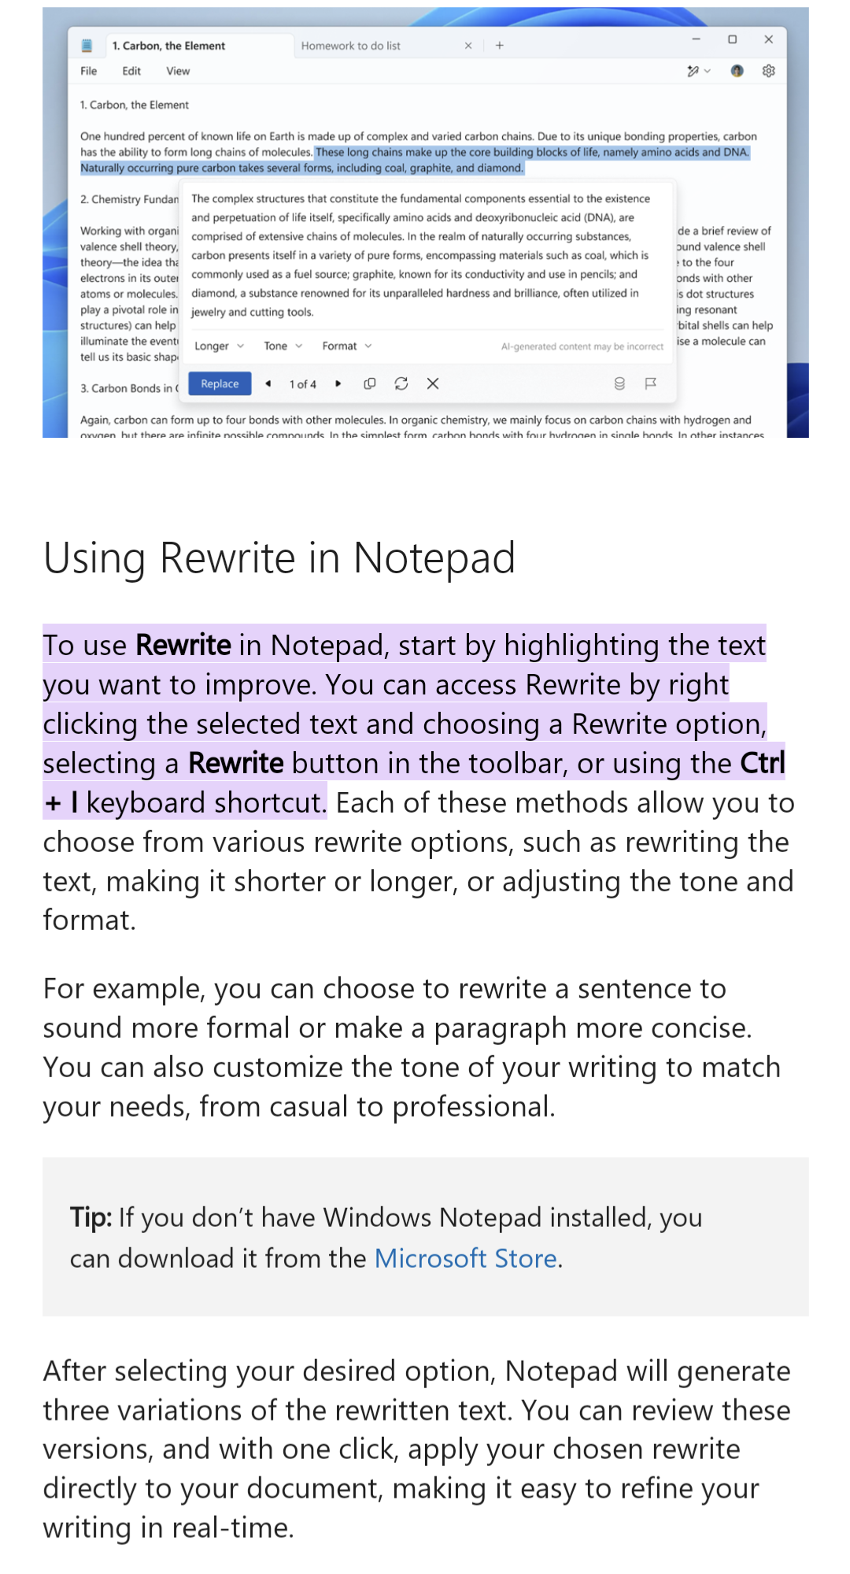Add a new Notepad tab with plus

(x=500, y=46)
